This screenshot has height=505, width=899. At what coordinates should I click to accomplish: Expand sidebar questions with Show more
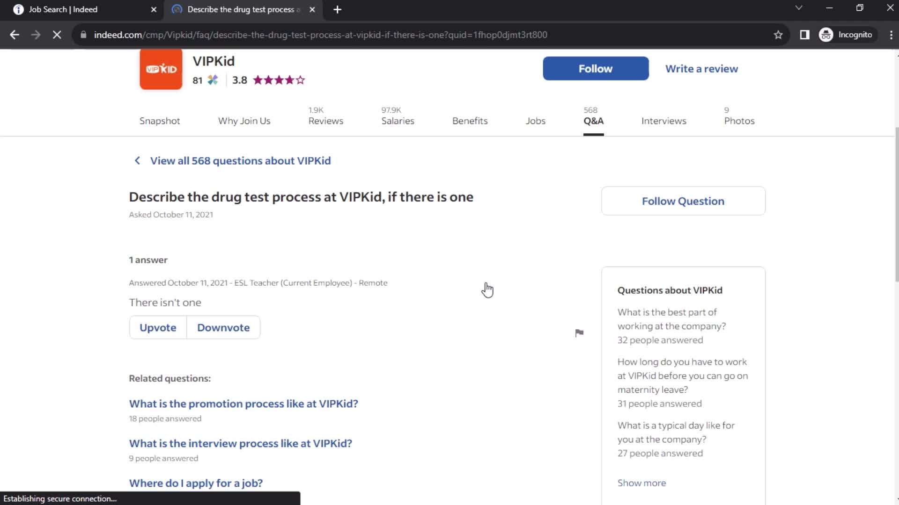point(641,483)
